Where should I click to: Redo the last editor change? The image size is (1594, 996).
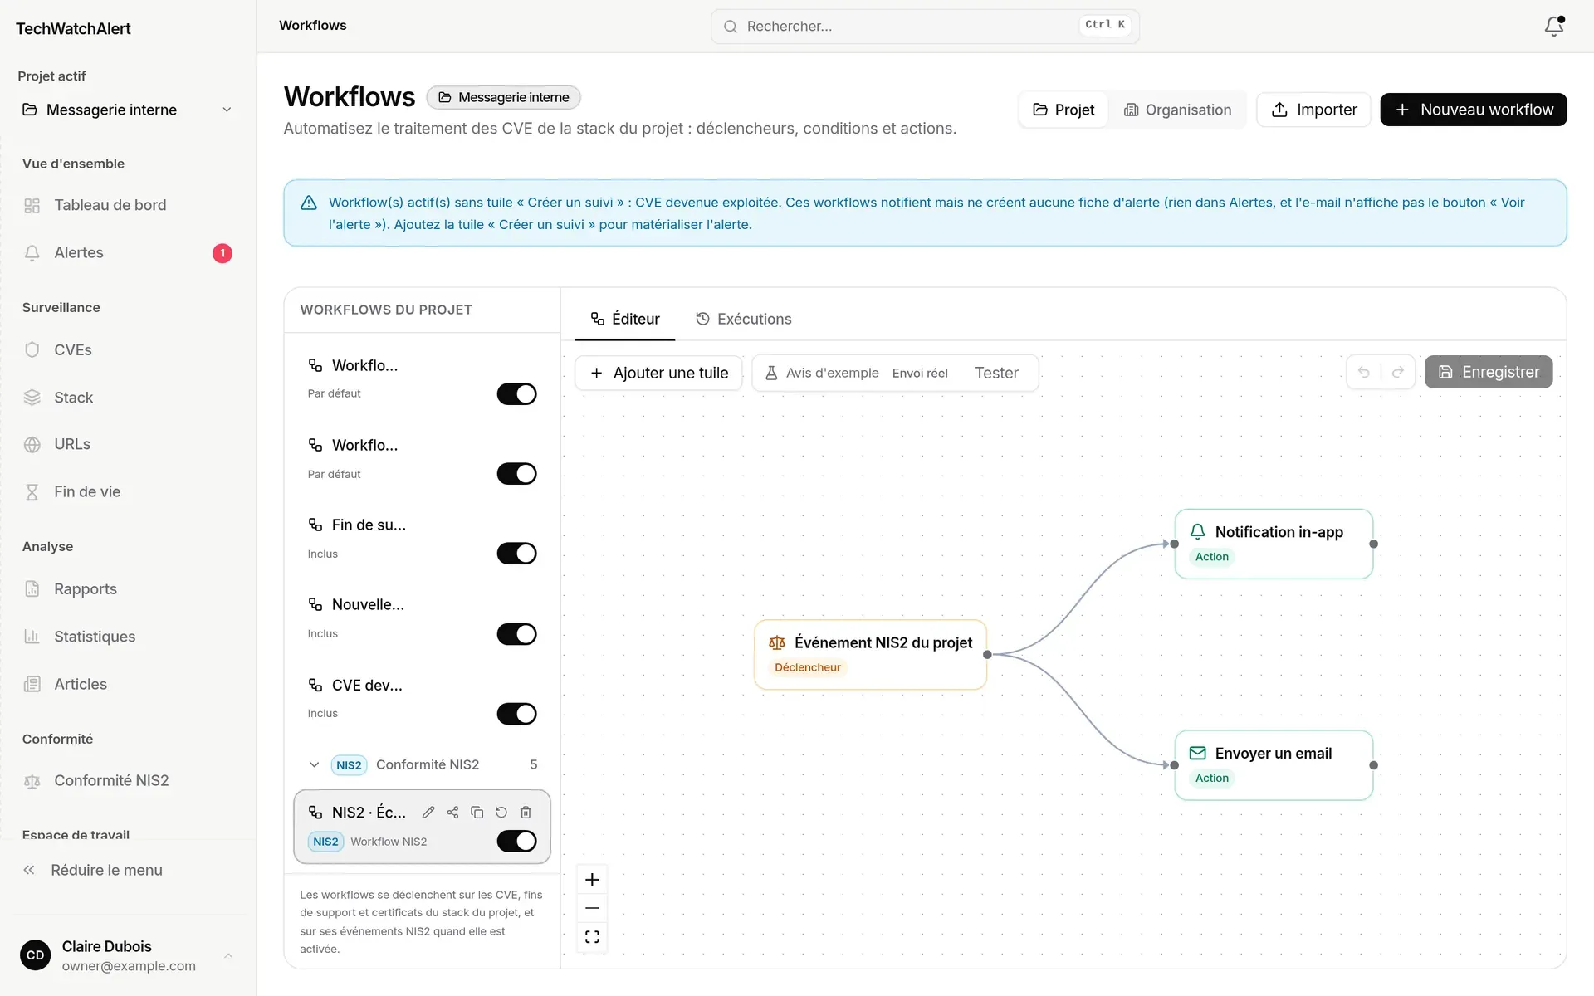(x=1398, y=373)
